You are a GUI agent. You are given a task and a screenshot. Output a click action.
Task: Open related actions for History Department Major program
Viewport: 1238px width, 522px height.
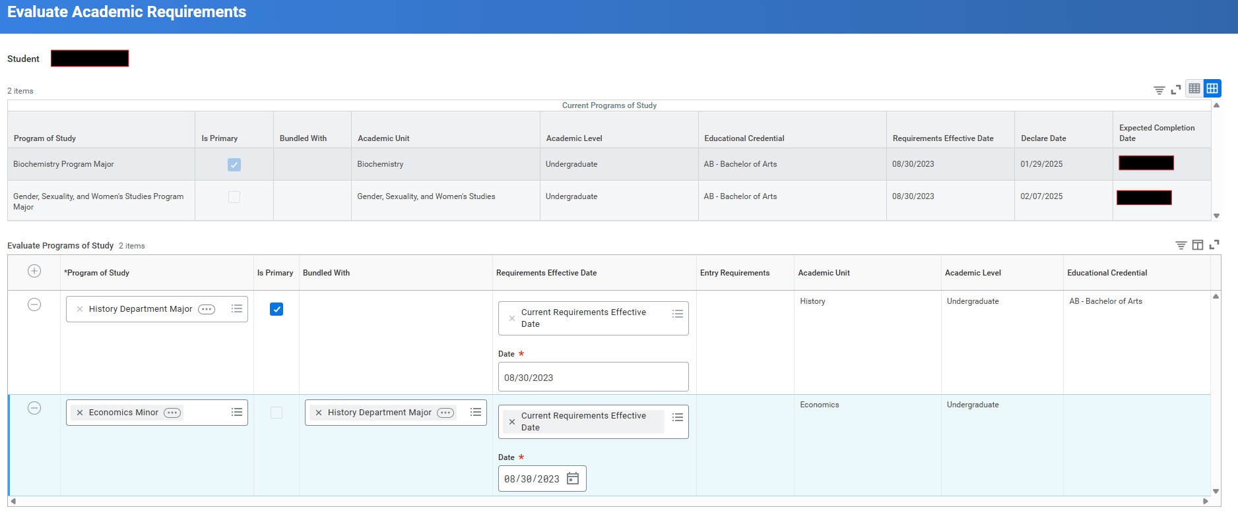tap(207, 309)
